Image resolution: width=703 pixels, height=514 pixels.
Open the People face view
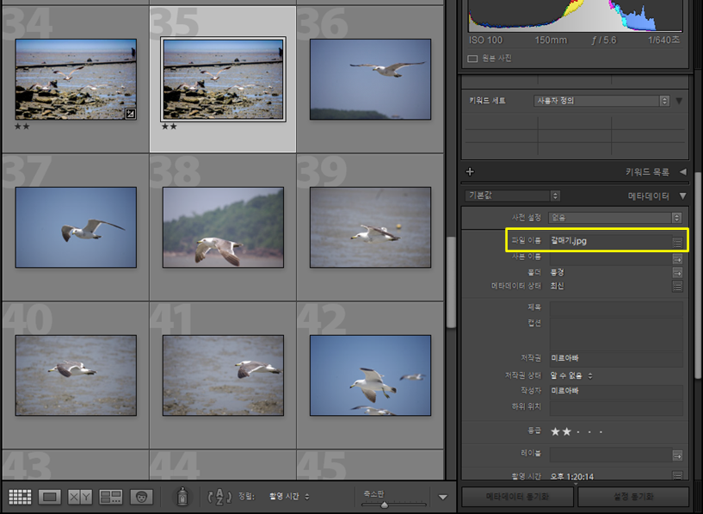[x=142, y=497]
